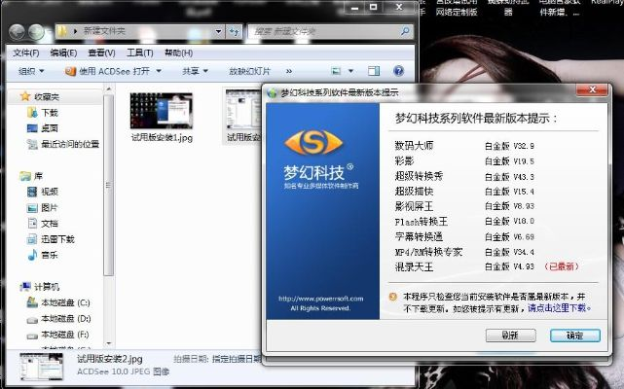Image resolution: width=624 pixels, height=389 pixels.
Task: Click the (已最新) status text
Action: 561,266
